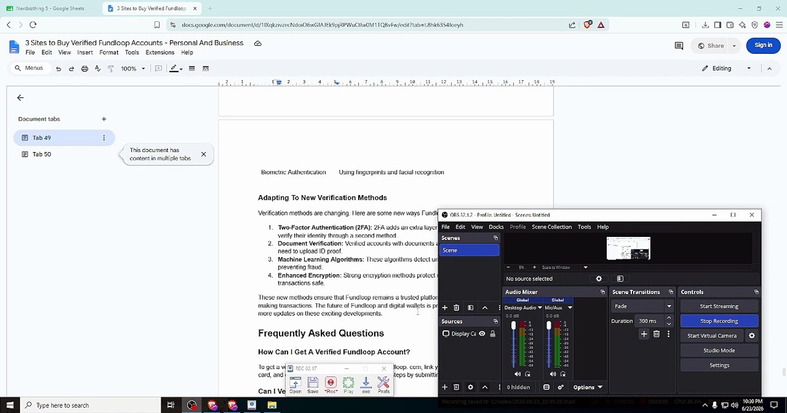Open properties gear beside No source selected
The width and height of the screenshot is (787, 413).
coord(599,279)
